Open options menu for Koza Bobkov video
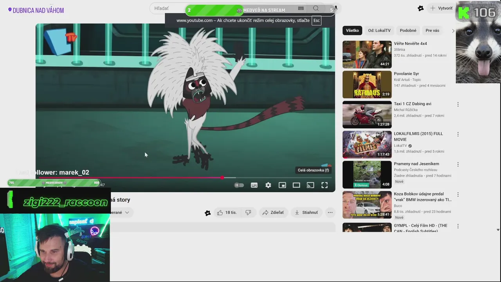Viewport: 501px width, 282px height. (x=458, y=195)
